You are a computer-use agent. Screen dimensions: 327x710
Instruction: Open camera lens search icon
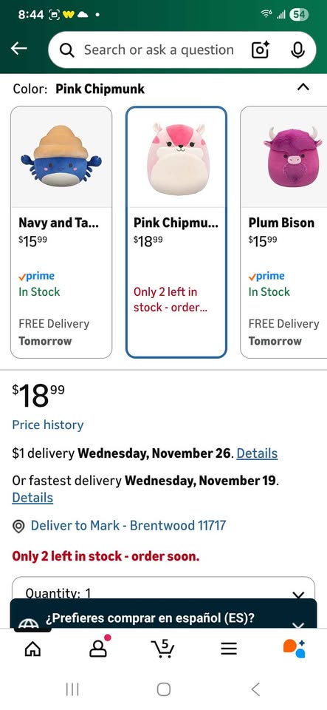coord(260,50)
